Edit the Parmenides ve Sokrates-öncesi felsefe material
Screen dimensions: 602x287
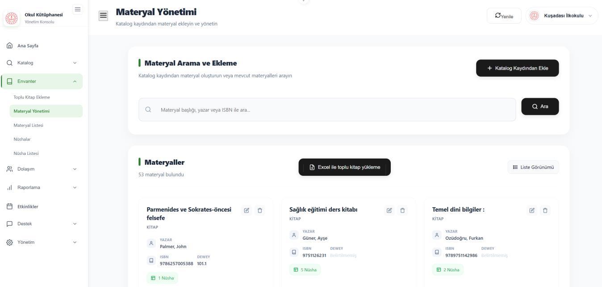[x=247, y=210]
